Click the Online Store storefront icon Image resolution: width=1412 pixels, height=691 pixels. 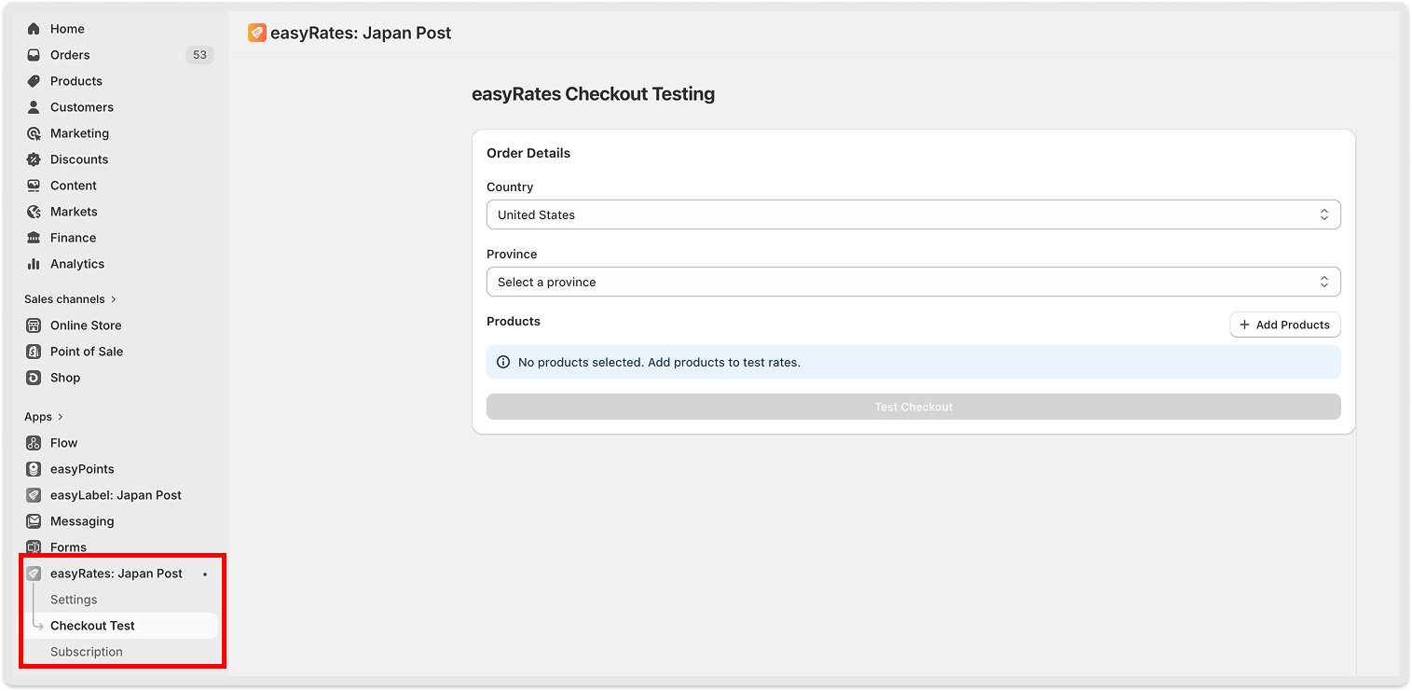pyautogui.click(x=34, y=325)
